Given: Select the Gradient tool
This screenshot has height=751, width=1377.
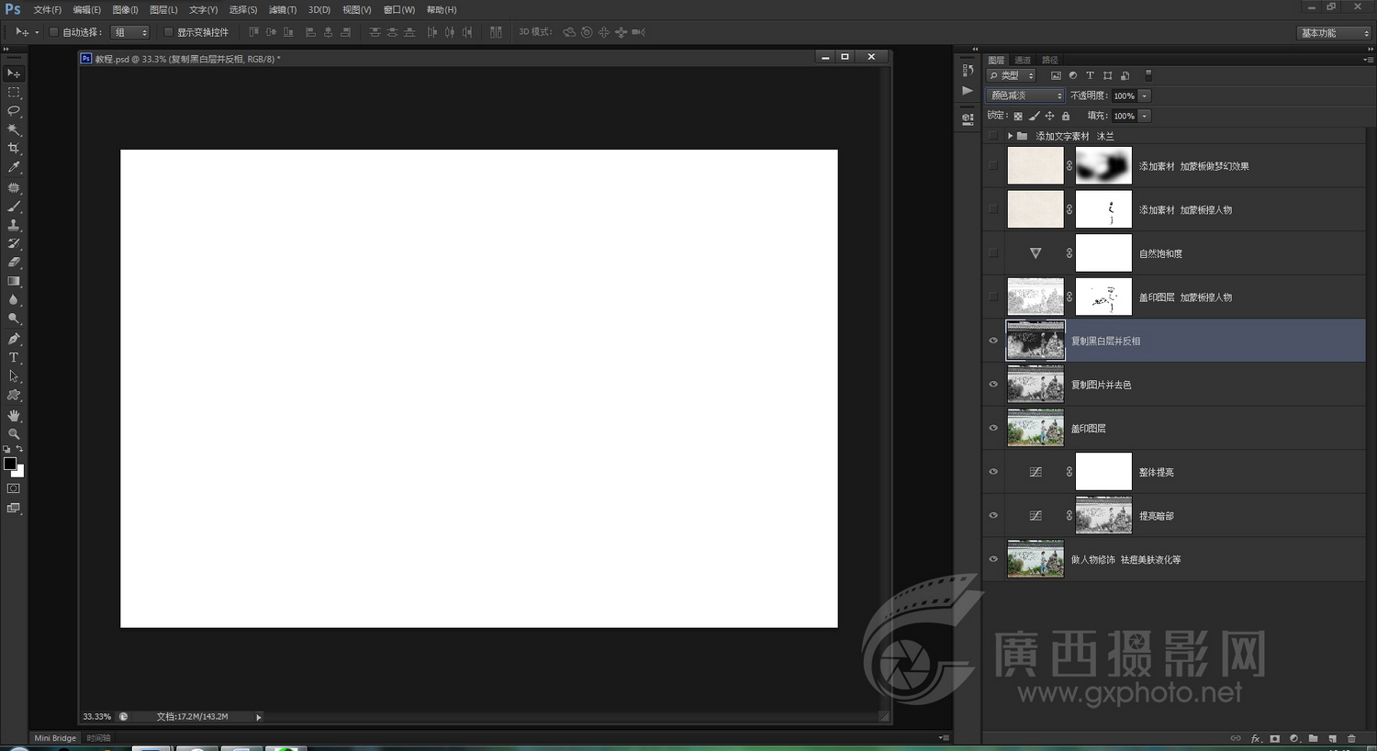Looking at the screenshot, I should tap(14, 281).
